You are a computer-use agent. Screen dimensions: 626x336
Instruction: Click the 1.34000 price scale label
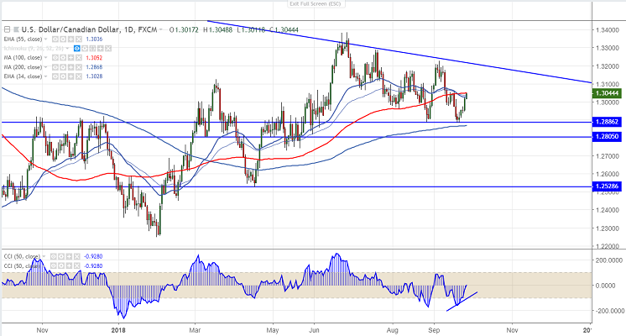[608, 30]
